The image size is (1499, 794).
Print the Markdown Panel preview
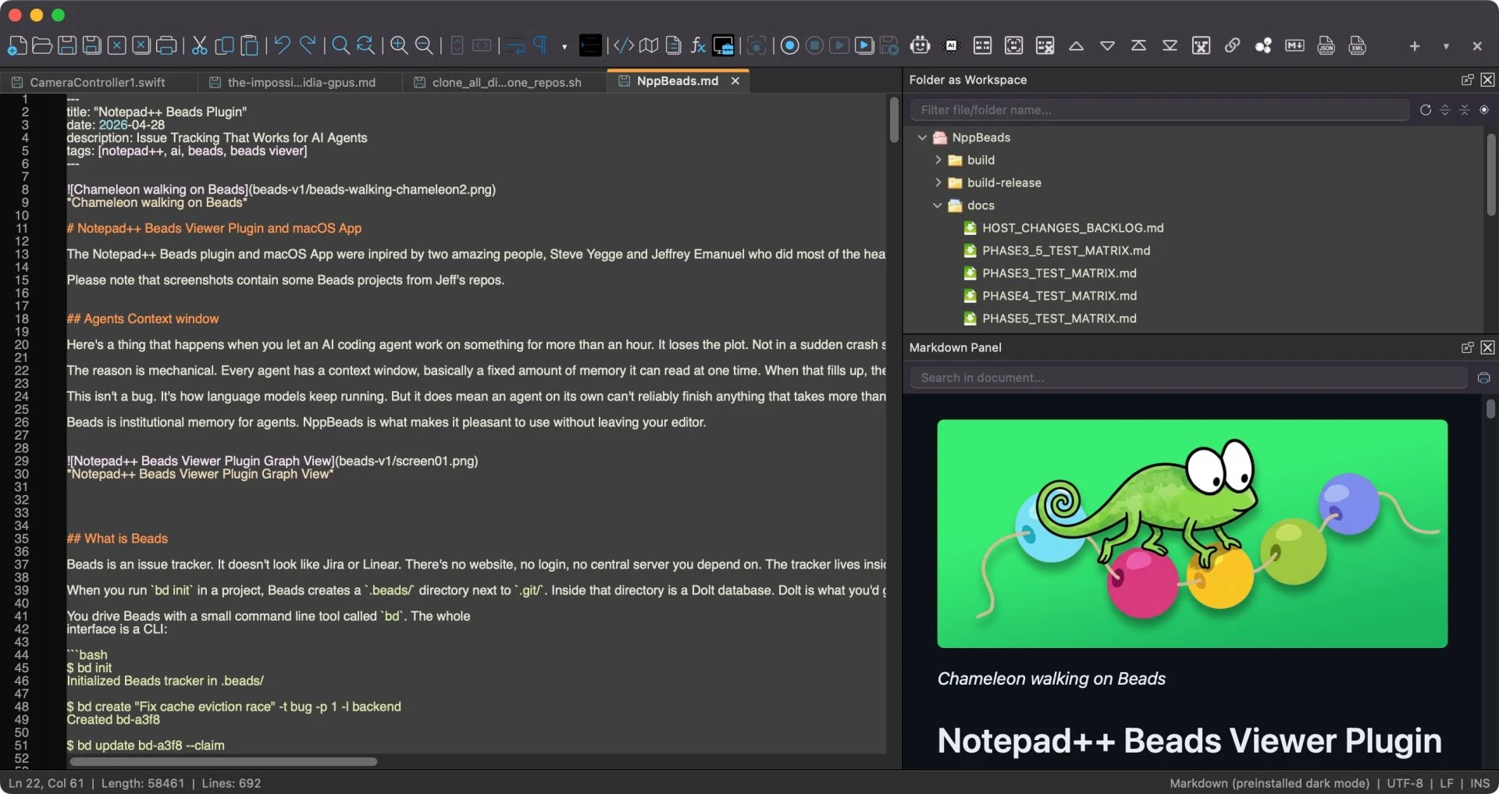point(1483,378)
